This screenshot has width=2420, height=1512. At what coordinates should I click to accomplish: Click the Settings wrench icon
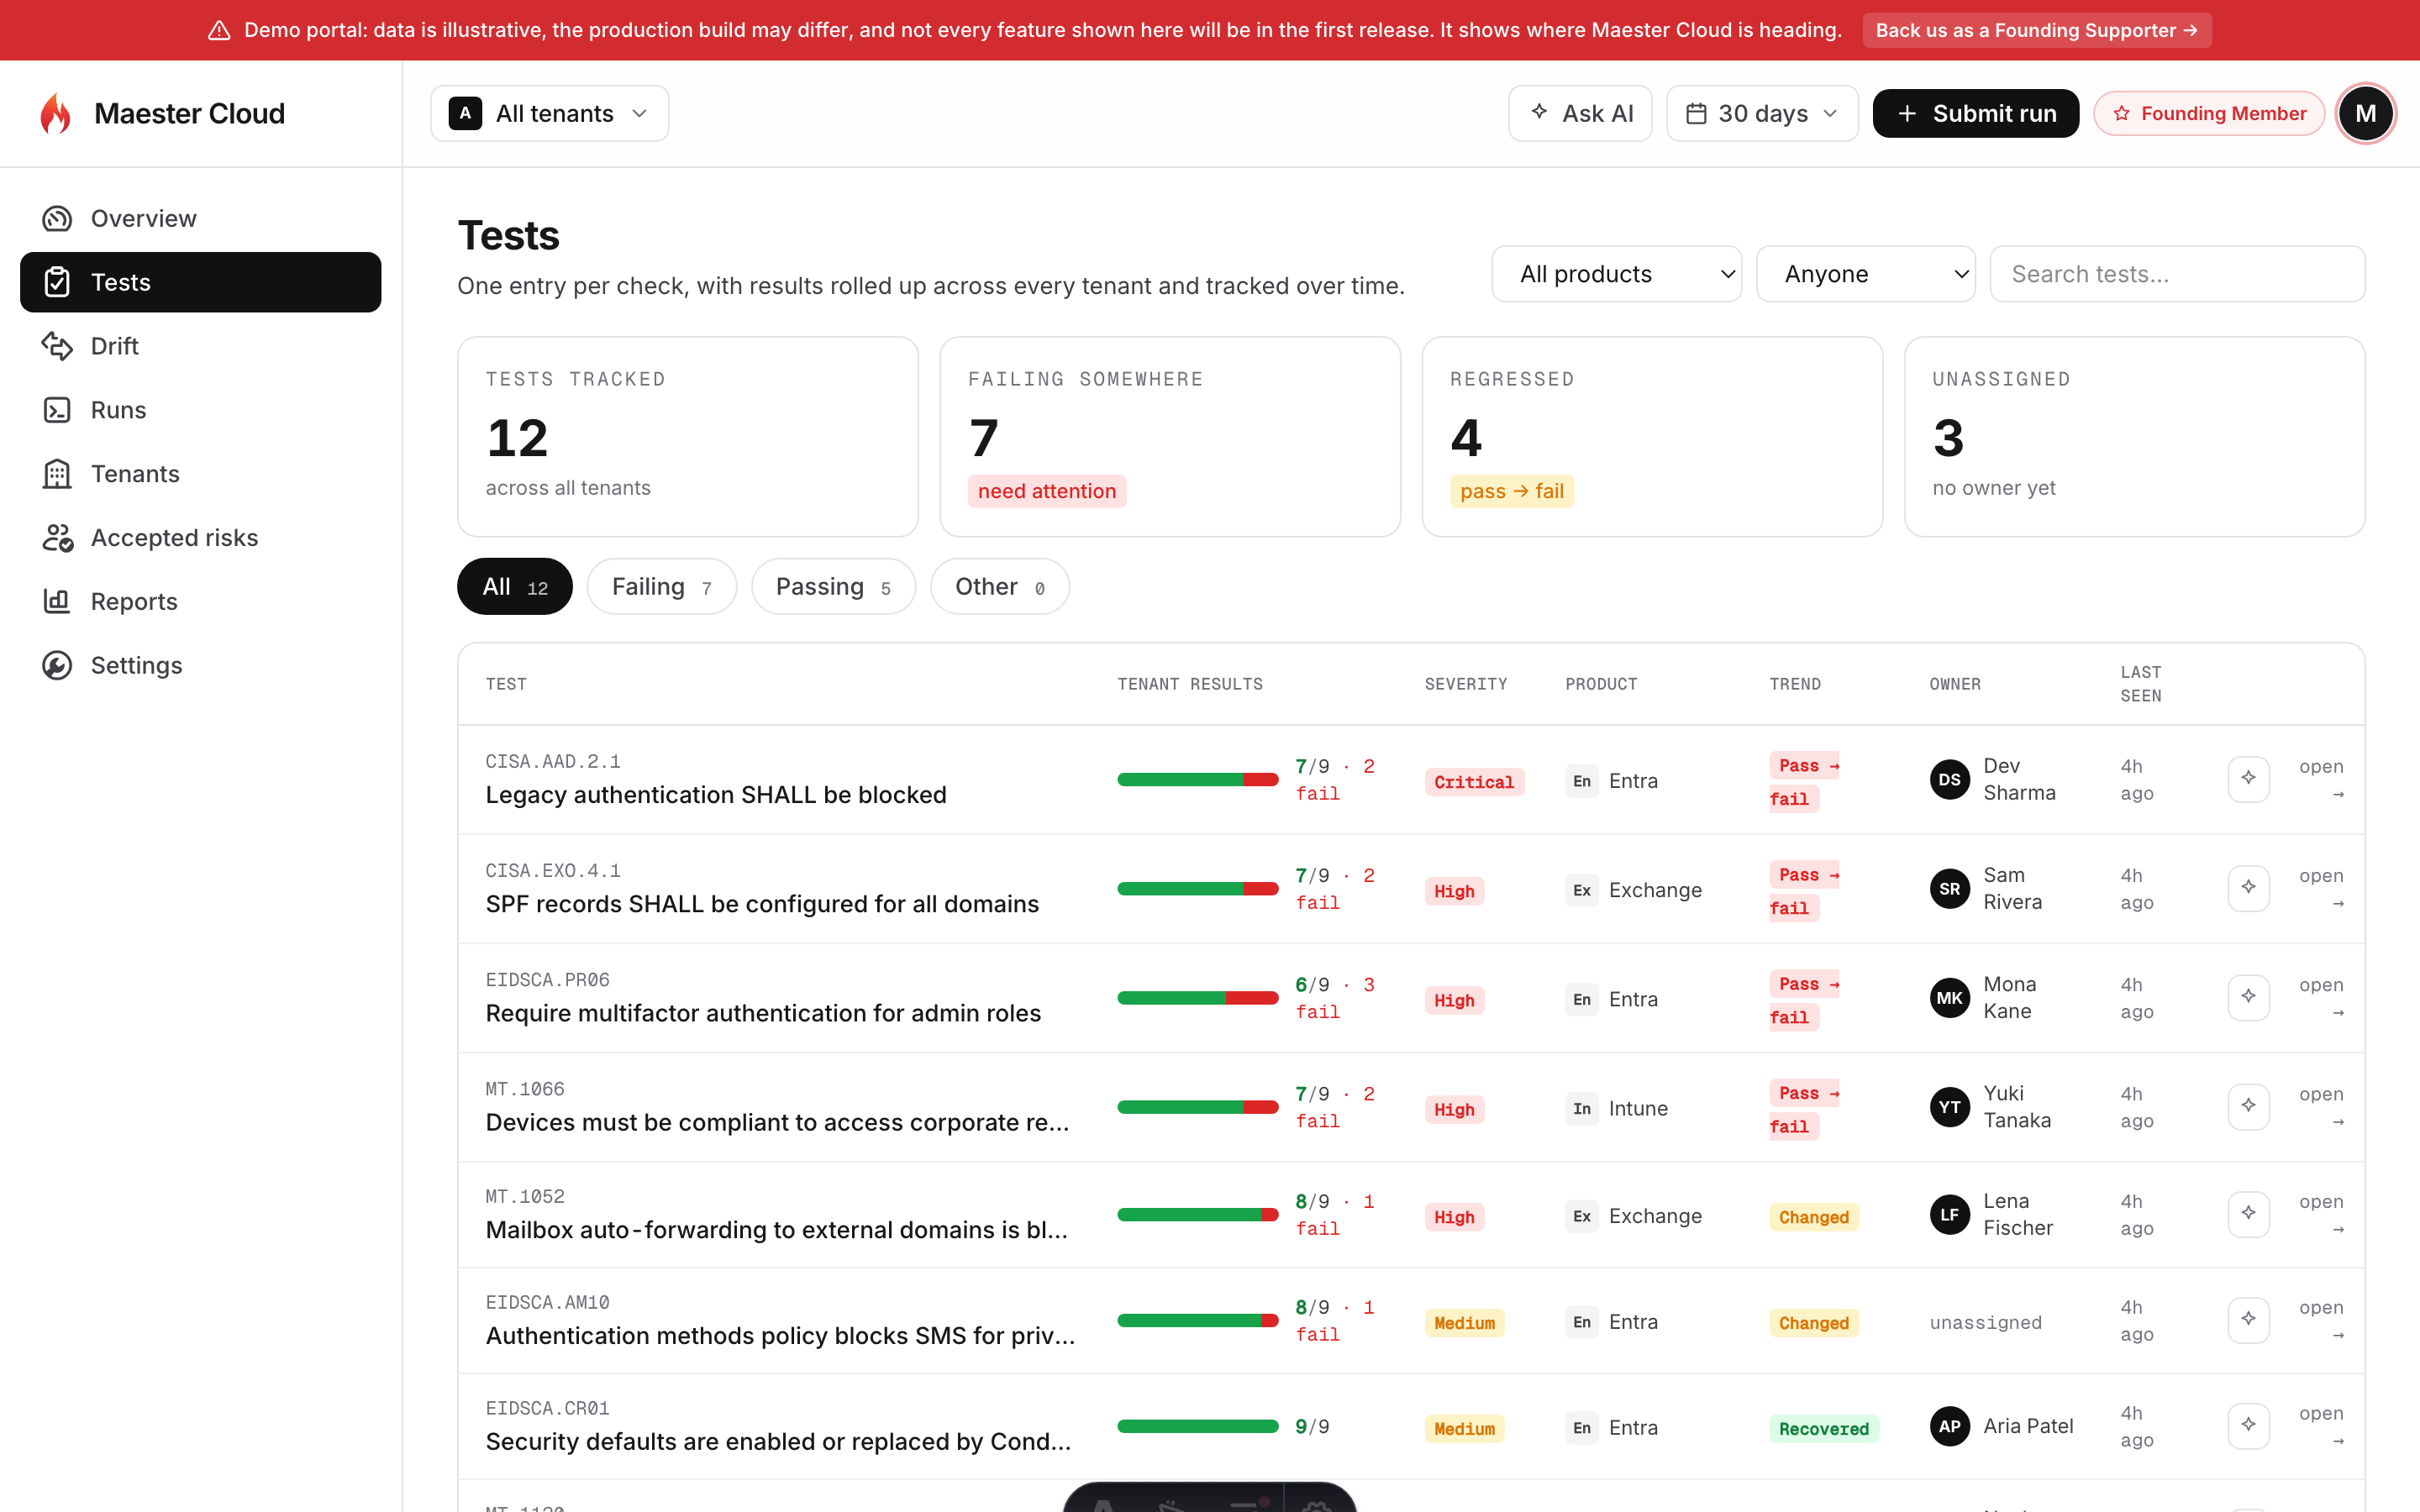tap(57, 665)
